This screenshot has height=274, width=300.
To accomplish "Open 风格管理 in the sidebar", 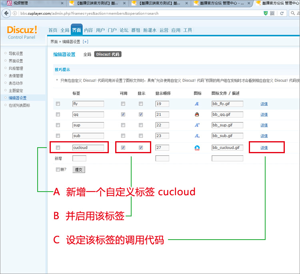I will 16,68.
